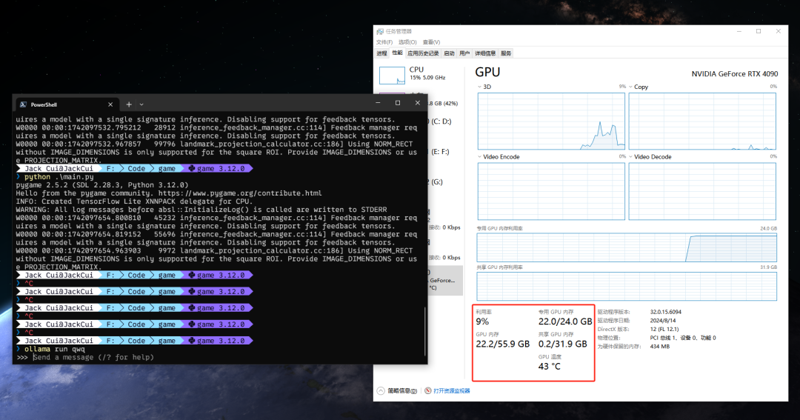Switch to the 详细信息 tab
The height and width of the screenshot is (420, 800).
coord(485,53)
